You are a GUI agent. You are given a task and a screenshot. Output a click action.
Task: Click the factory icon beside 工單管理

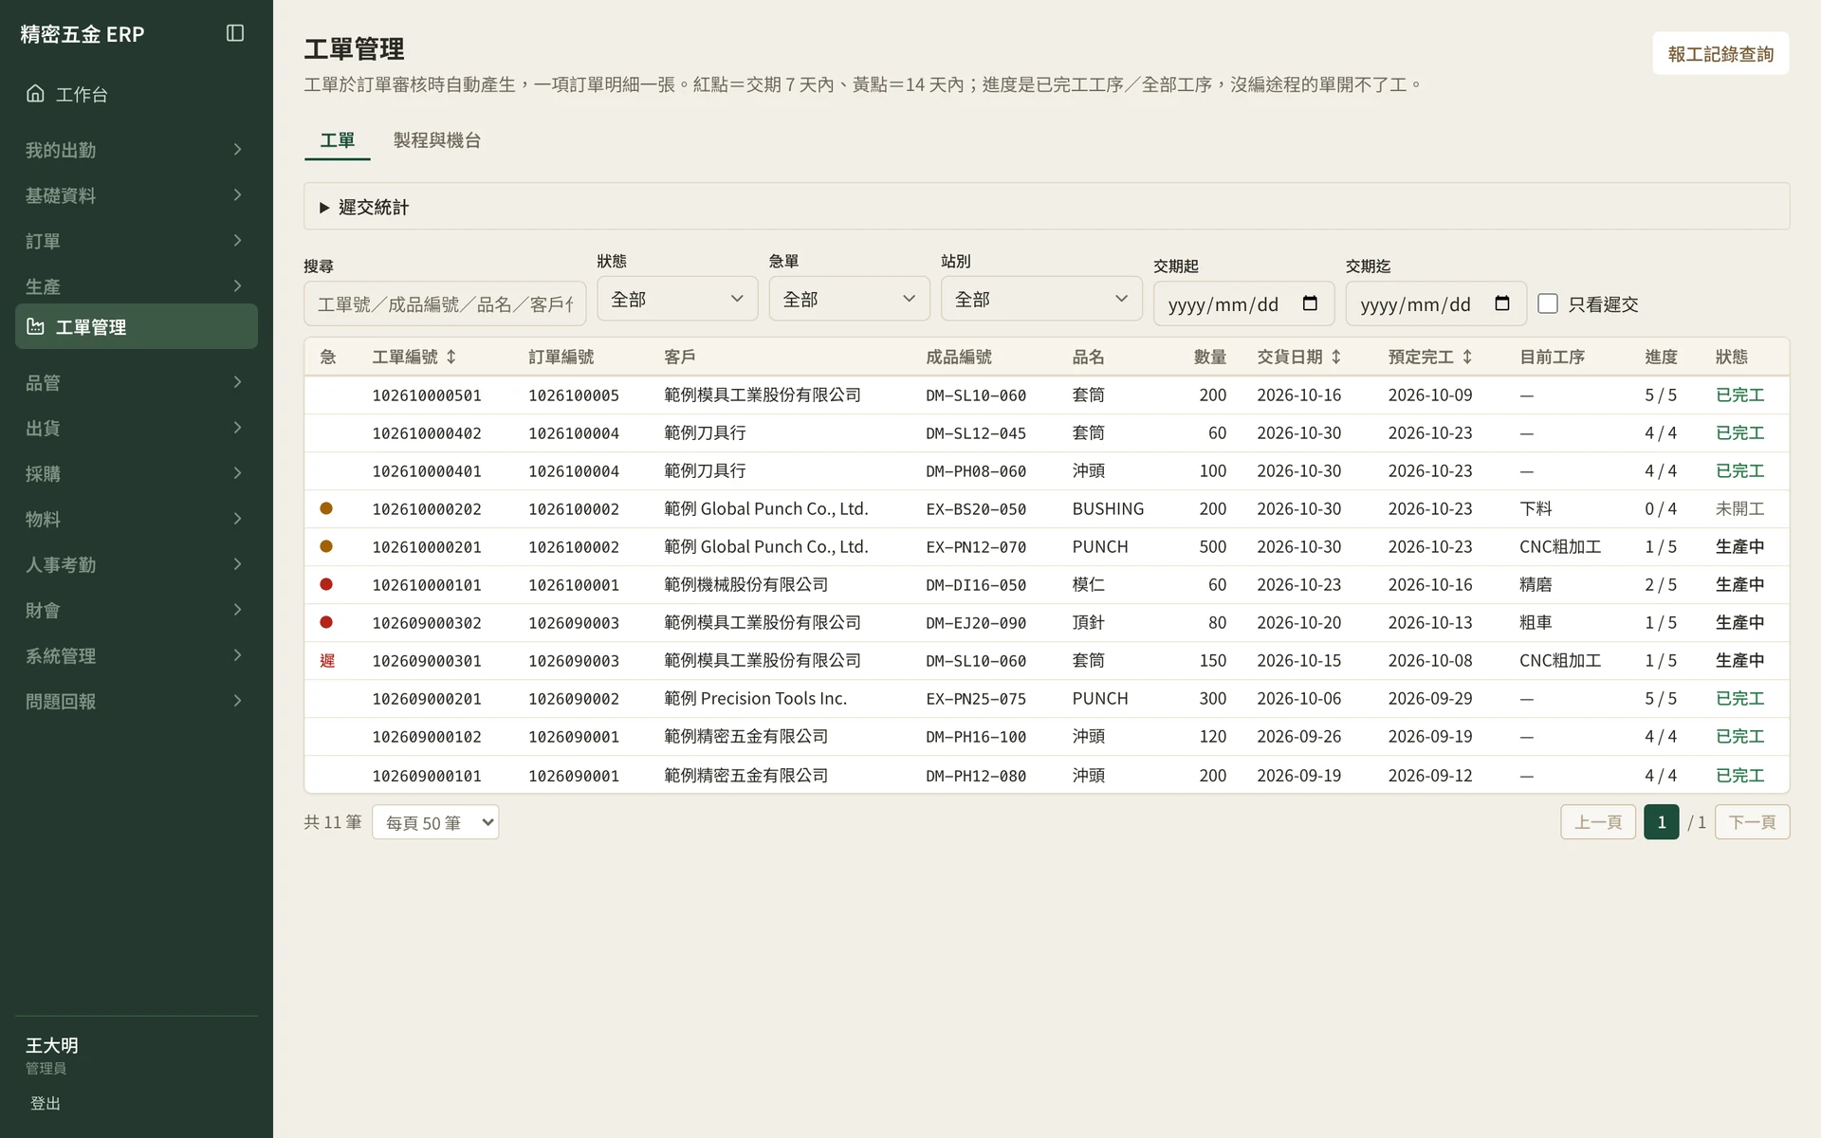35,326
